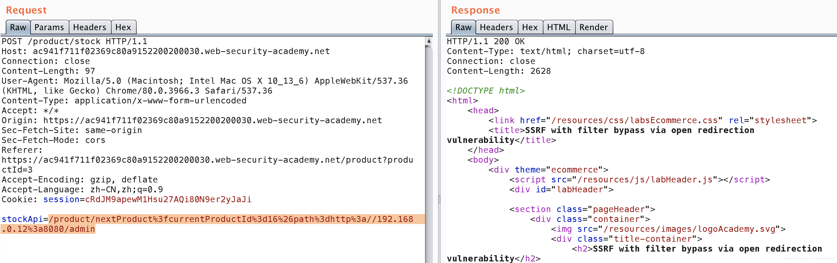
Task: Click the request 'Content-Length: 97' line
Action: coord(48,71)
